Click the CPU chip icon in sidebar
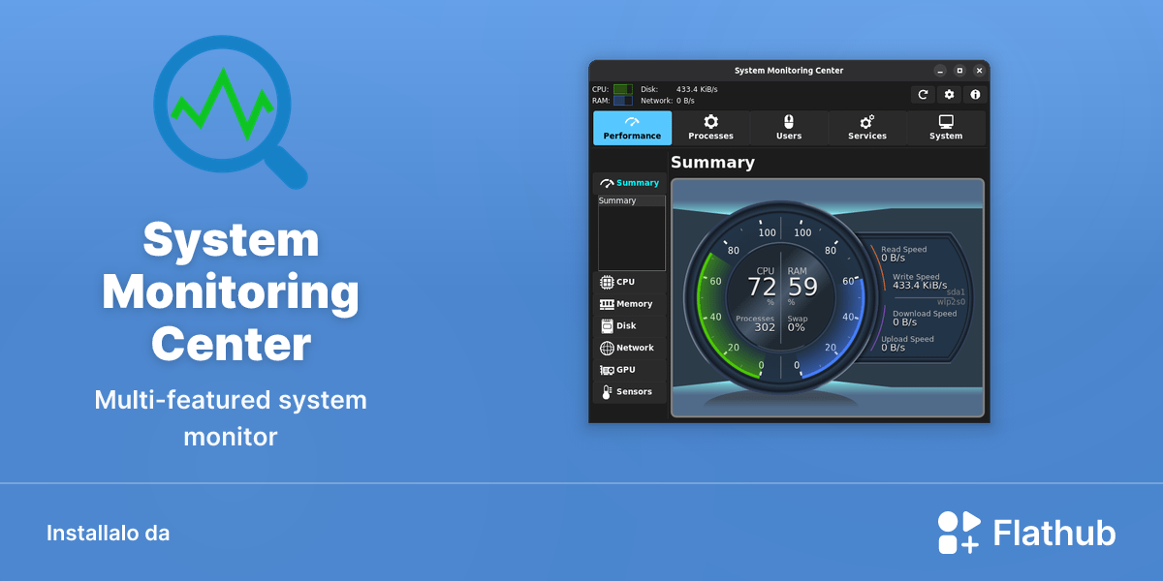1163x581 pixels. click(607, 282)
